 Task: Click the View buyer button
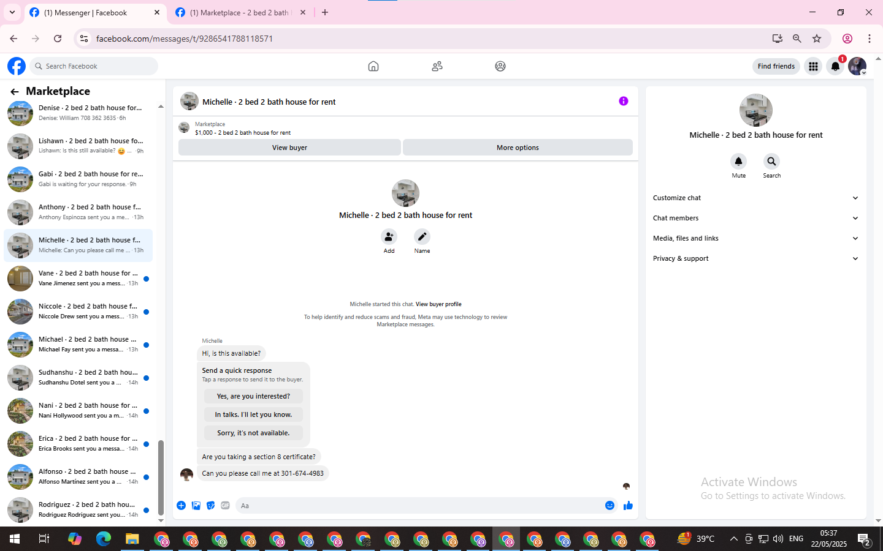[289, 148]
